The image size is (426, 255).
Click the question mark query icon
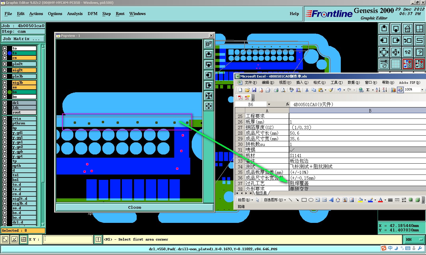419,52
